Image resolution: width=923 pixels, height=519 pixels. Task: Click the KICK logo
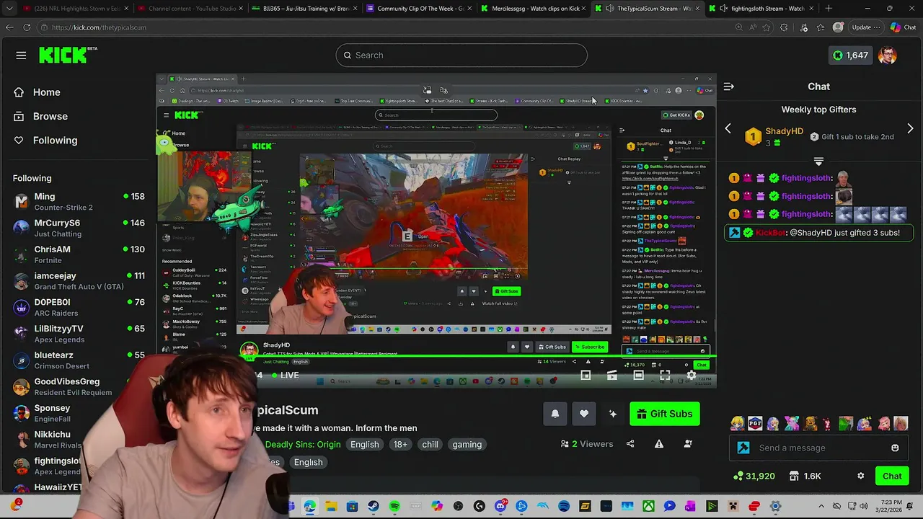click(x=69, y=55)
